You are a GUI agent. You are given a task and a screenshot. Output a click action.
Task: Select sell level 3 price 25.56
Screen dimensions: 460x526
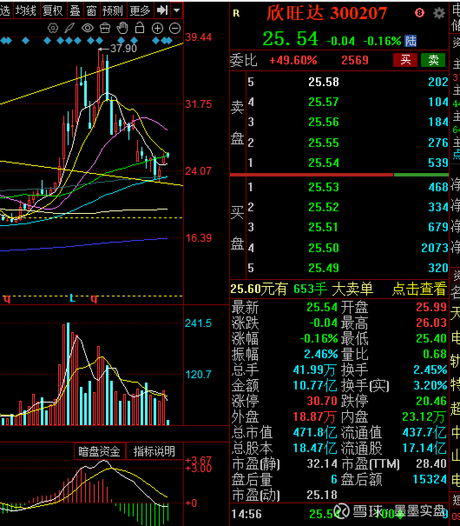[323, 122]
